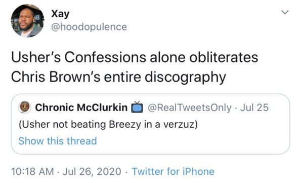Viewport: 301px width, 183px height.
Task: Click the 10:18 AM · Jul 26, 2020 timestamp
Action: click(66, 171)
